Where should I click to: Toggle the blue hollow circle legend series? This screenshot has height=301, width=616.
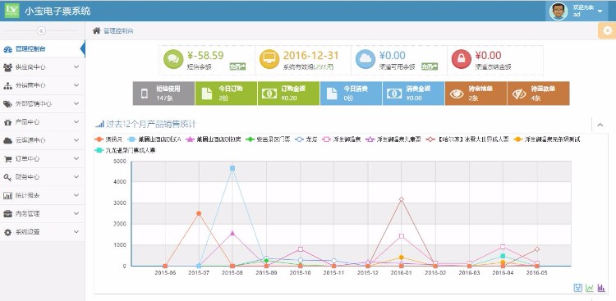click(306, 139)
